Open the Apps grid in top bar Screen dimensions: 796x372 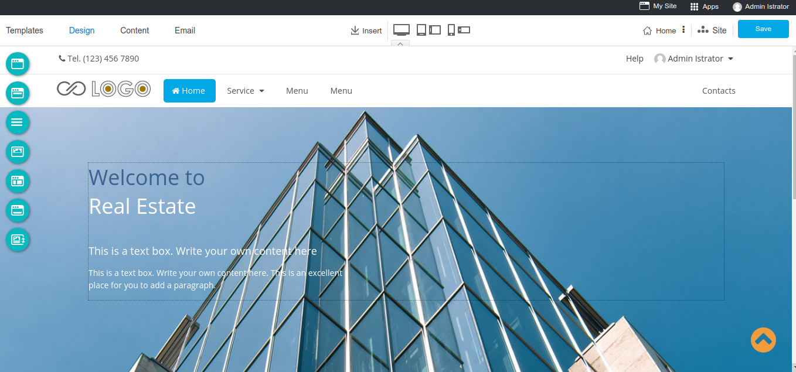(704, 6)
